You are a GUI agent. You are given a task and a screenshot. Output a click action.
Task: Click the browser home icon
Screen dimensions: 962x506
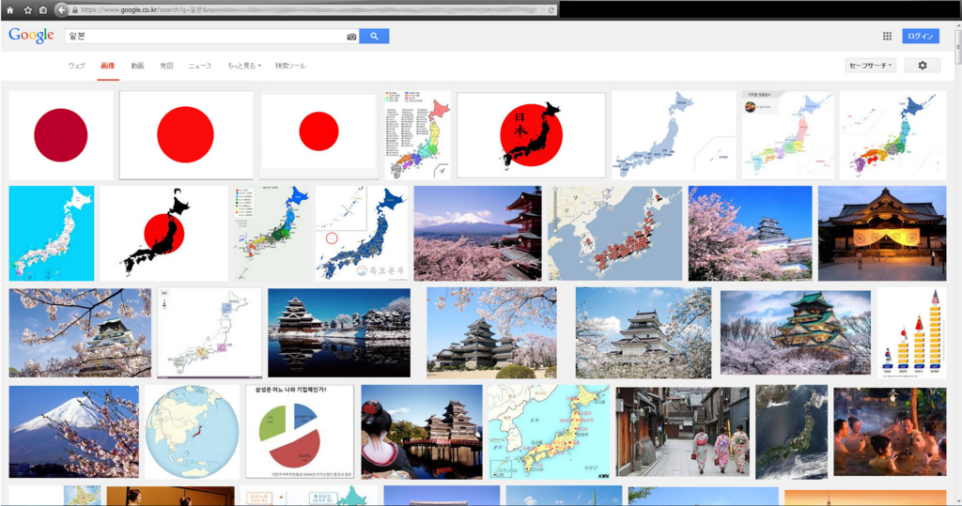(9, 9)
